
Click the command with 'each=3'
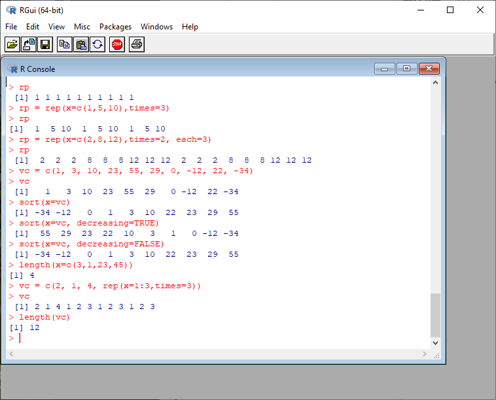pos(115,139)
